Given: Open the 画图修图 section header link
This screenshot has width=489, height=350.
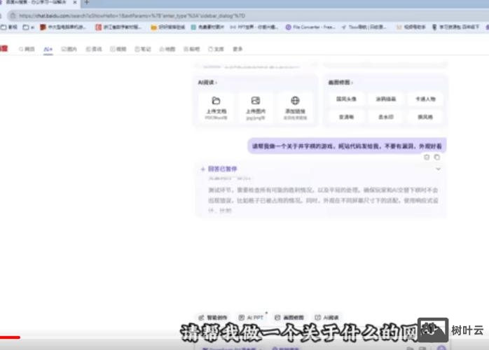Looking at the screenshot, I should (x=340, y=83).
